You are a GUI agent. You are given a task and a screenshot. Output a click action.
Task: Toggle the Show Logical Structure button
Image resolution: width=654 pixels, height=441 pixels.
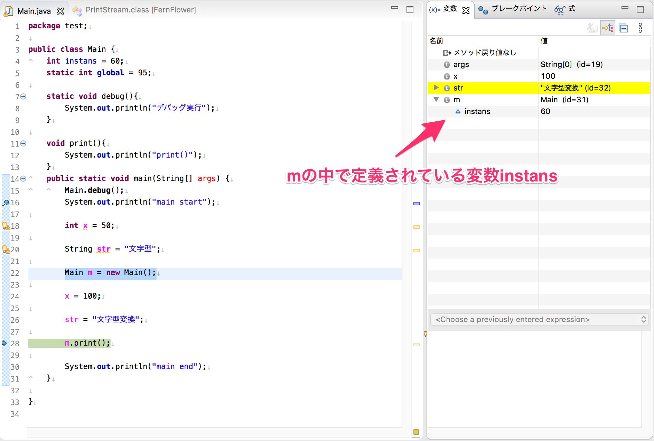[x=608, y=28]
